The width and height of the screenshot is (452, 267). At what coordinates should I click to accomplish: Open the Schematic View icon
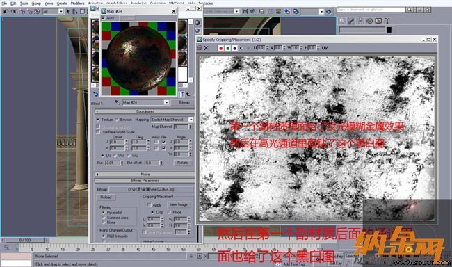coord(278,12)
